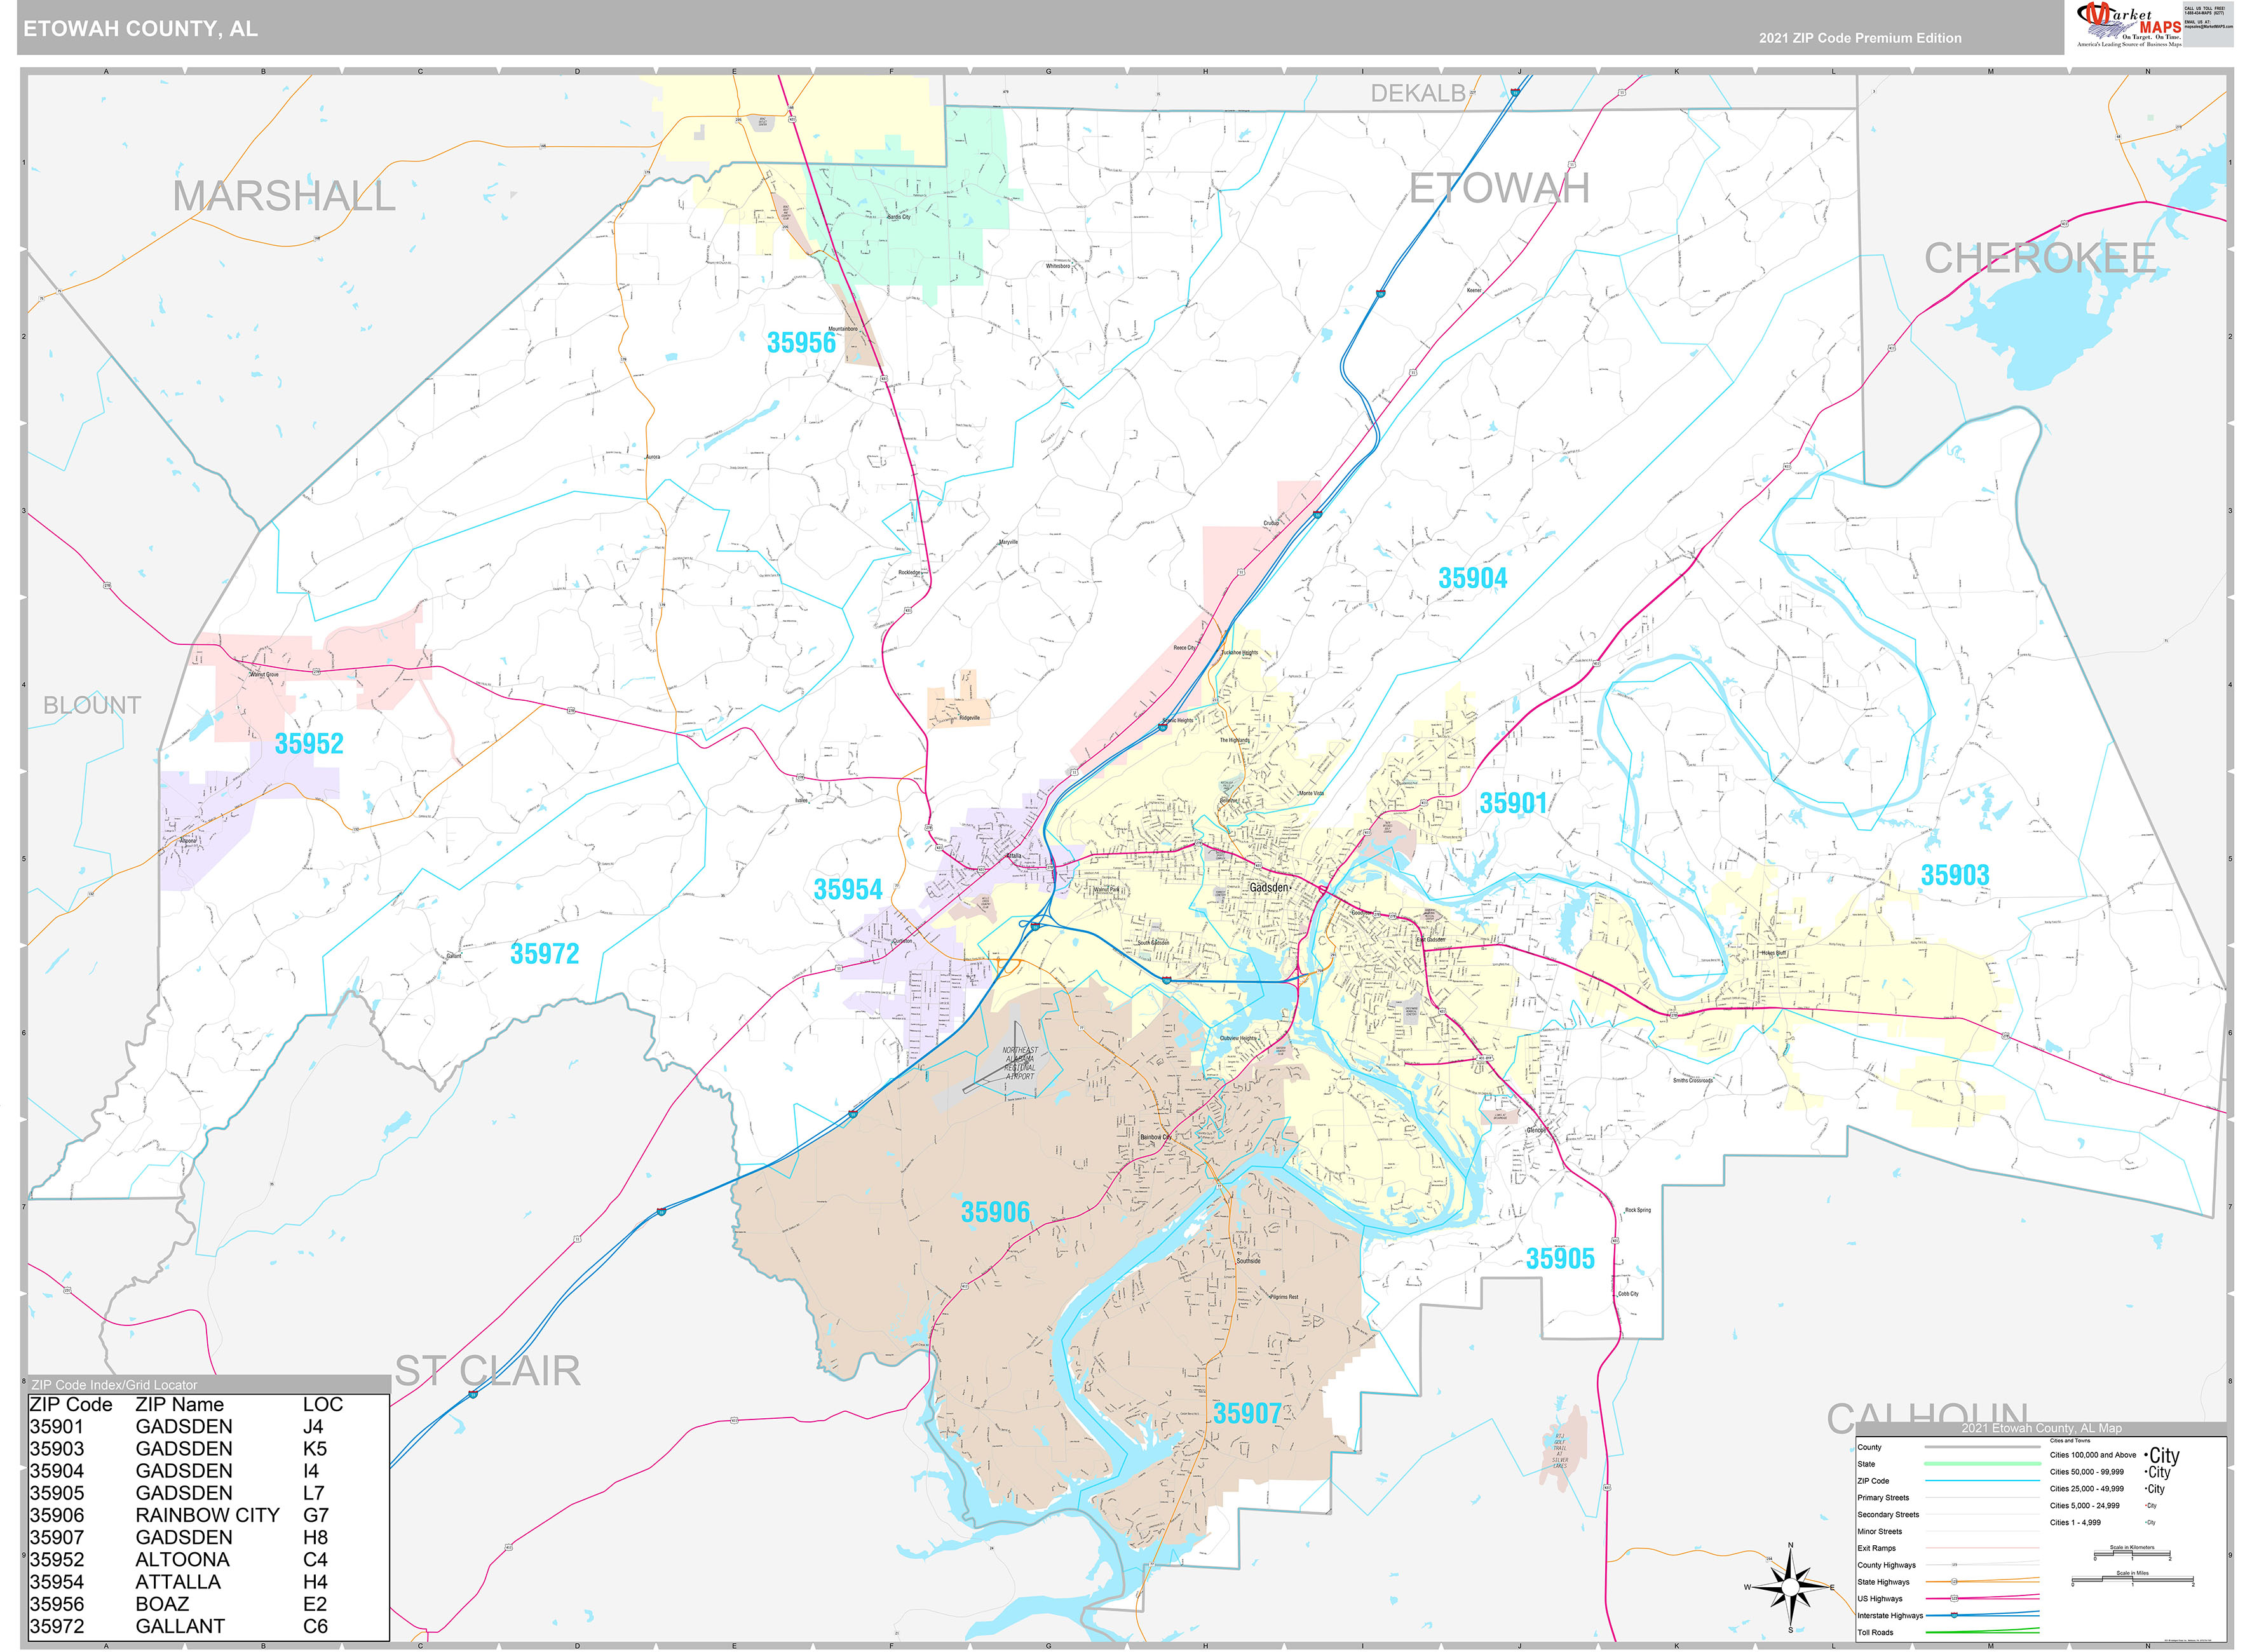This screenshot has height=1652, width=2245.
Task: Click the blue 35954 label on map
Action: [848, 890]
